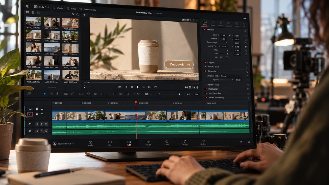Mute audio track A1

point(46,124)
